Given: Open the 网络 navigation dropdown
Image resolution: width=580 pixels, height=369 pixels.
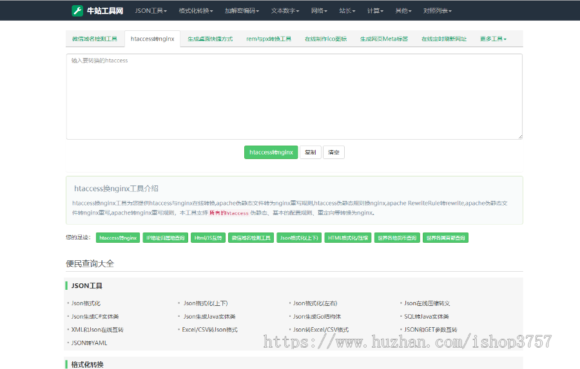Looking at the screenshot, I should click(319, 11).
